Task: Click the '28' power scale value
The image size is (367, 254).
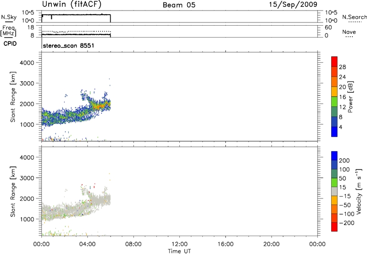Action: click(x=342, y=67)
